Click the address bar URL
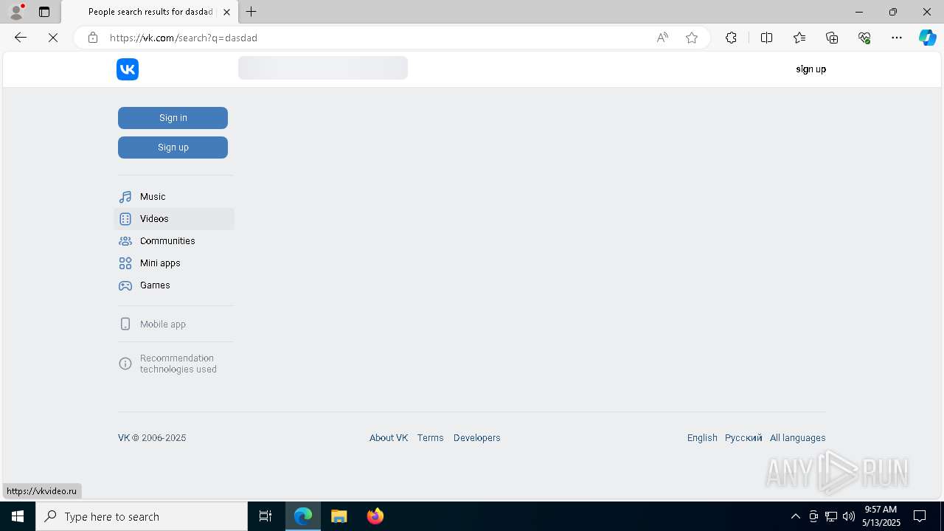 point(183,38)
